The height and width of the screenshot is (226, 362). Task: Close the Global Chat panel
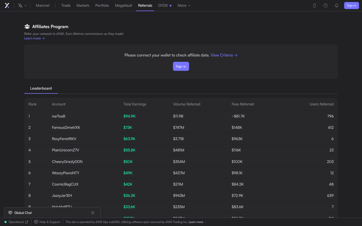[x=93, y=213]
